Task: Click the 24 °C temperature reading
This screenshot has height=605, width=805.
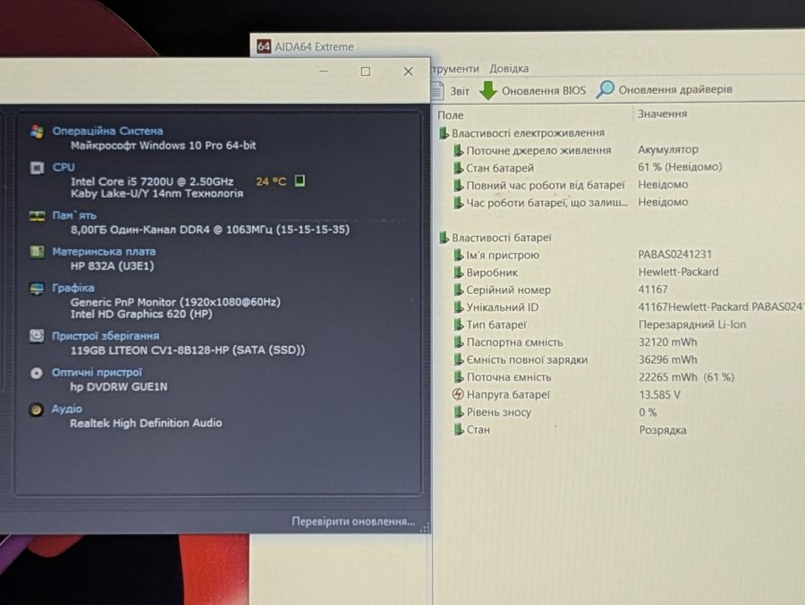Action: (270, 181)
